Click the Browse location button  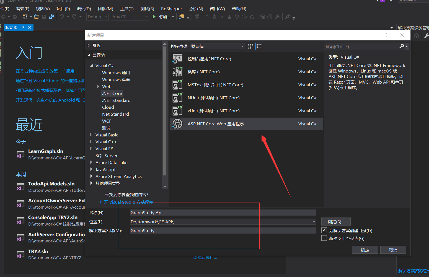click(336, 222)
